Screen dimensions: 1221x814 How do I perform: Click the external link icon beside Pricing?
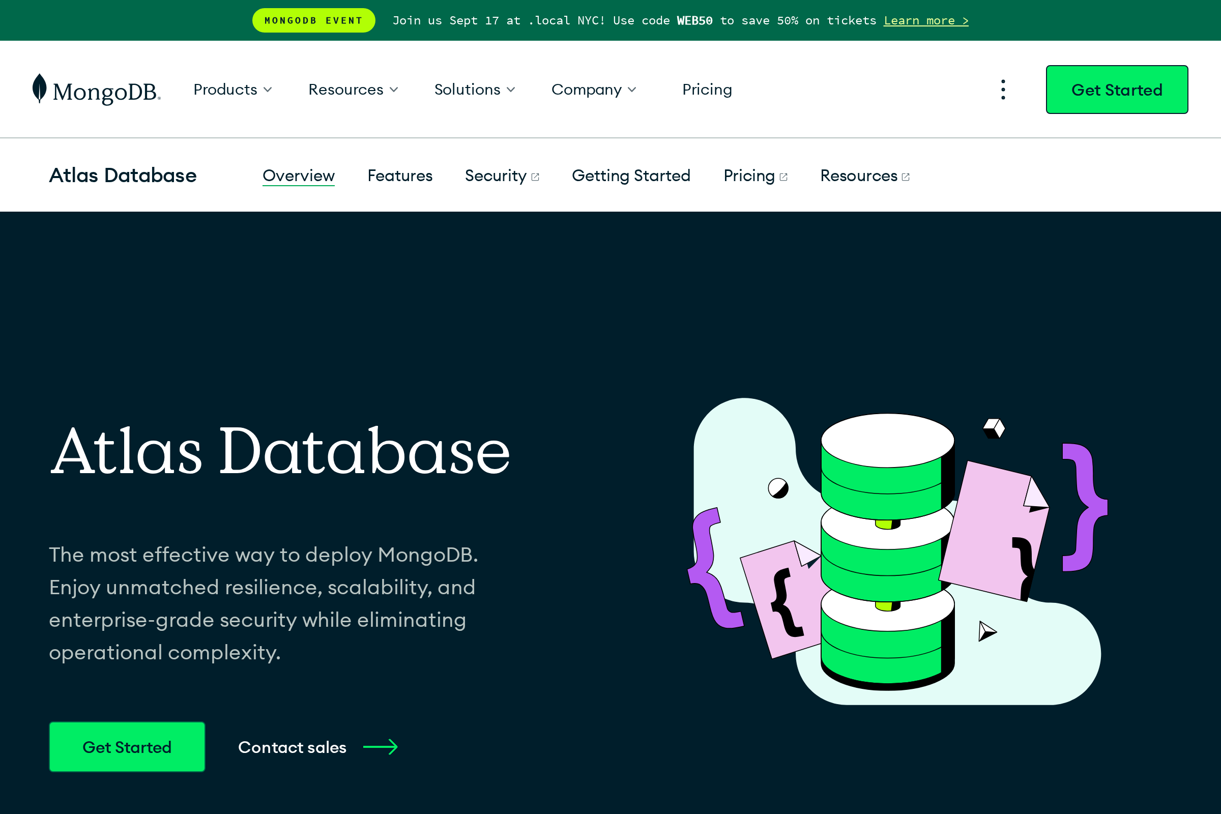784,176
